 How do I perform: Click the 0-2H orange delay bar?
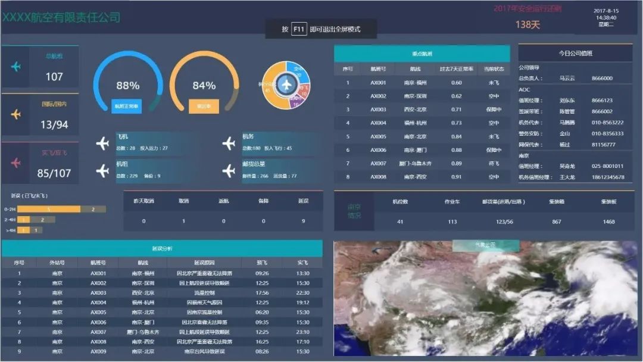point(49,209)
